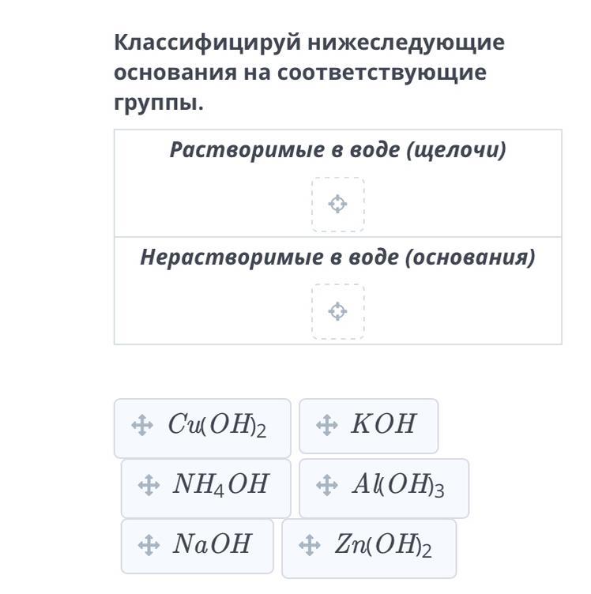Click the question text Классифицируй нижеследующие основания
This screenshot has width=591, height=594.
(309, 73)
